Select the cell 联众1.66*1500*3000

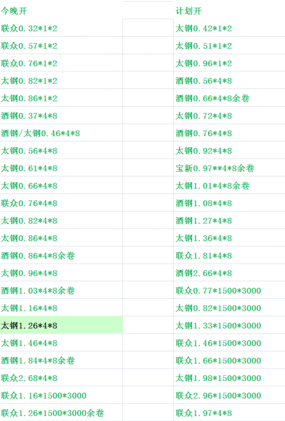click(229, 360)
